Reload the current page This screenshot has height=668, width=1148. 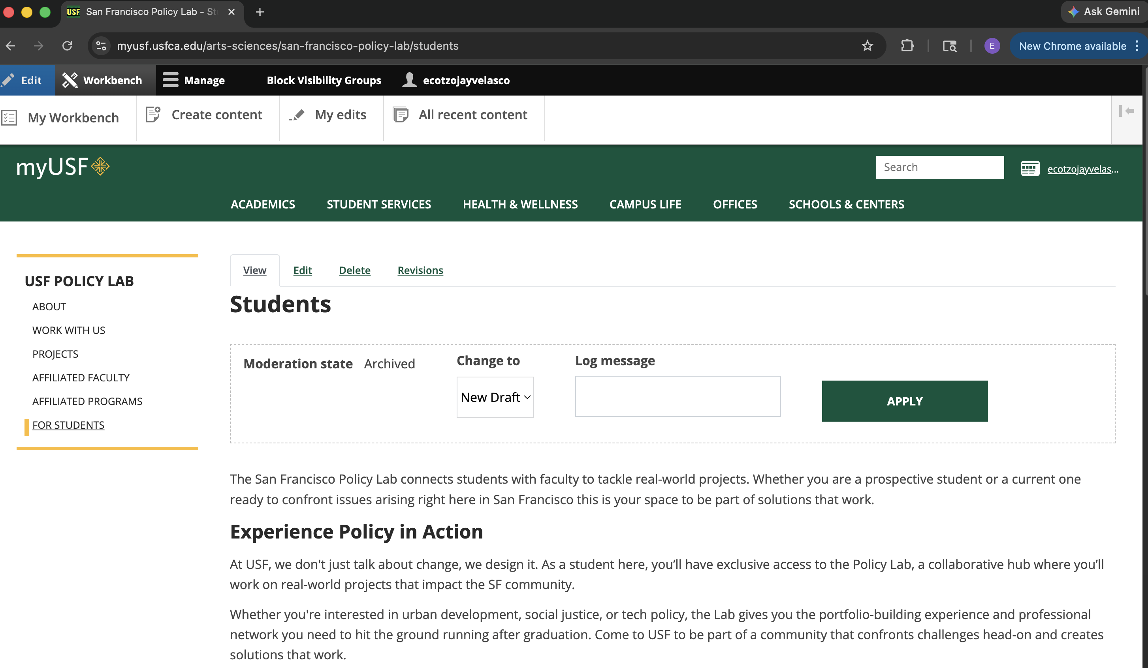pyautogui.click(x=67, y=45)
